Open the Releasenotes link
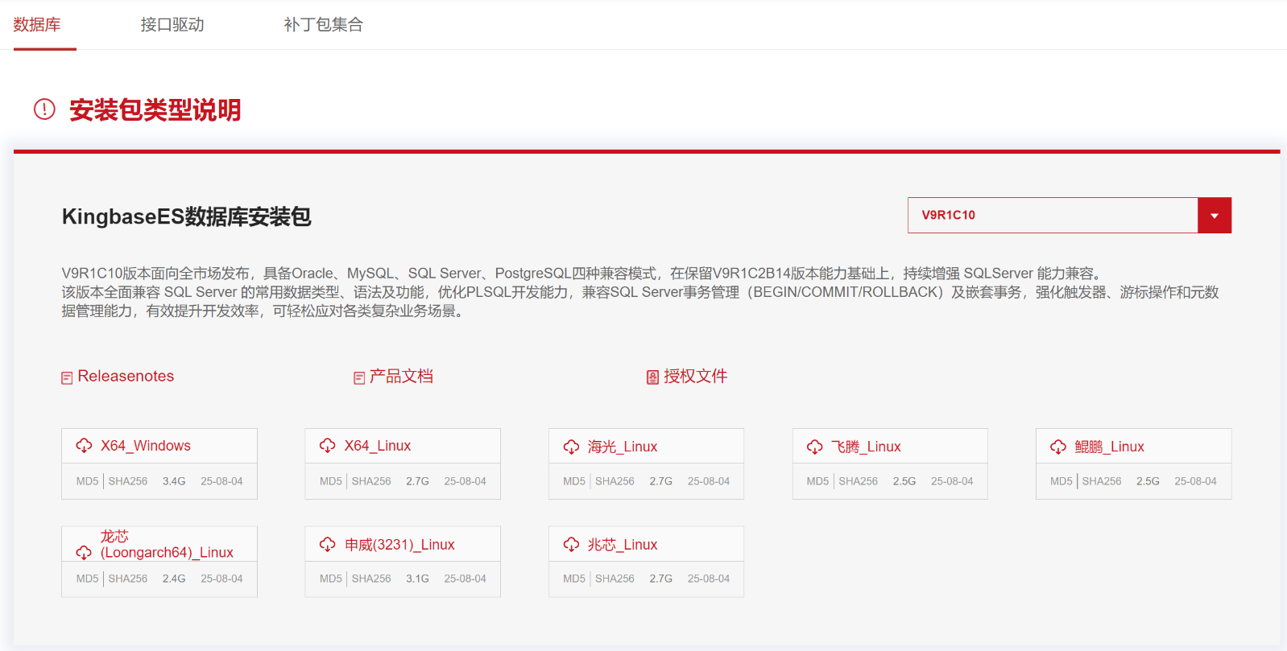Image resolution: width=1287 pixels, height=651 pixels. [125, 377]
